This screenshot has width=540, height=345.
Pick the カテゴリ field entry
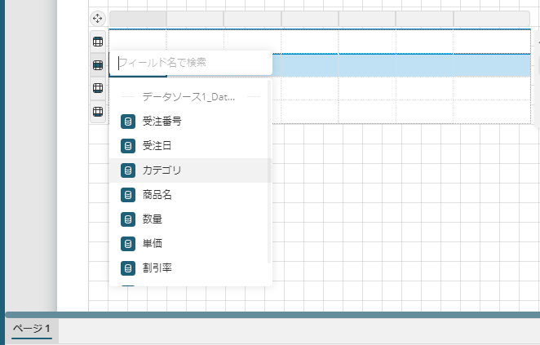pos(162,170)
